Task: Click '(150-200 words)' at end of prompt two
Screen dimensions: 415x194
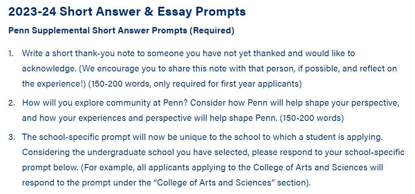Action: click(311, 118)
